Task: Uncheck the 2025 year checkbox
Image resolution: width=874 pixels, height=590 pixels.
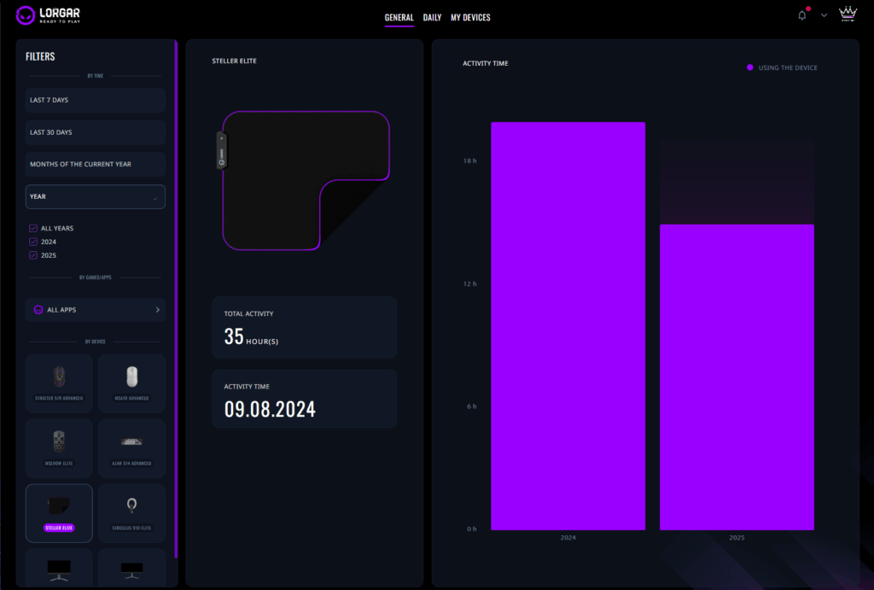Action: click(33, 255)
